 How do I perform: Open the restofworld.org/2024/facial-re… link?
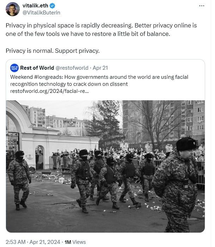(49, 91)
